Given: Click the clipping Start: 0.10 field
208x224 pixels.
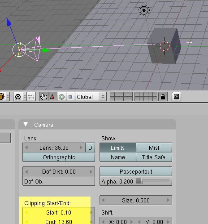Looking at the screenshot, I should coord(59,212).
